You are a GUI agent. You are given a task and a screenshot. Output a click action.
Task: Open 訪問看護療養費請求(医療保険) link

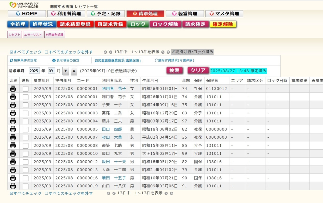coord(118,61)
